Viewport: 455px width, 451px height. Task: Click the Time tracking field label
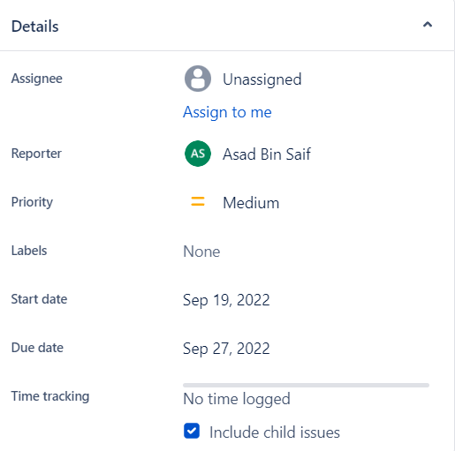point(50,396)
